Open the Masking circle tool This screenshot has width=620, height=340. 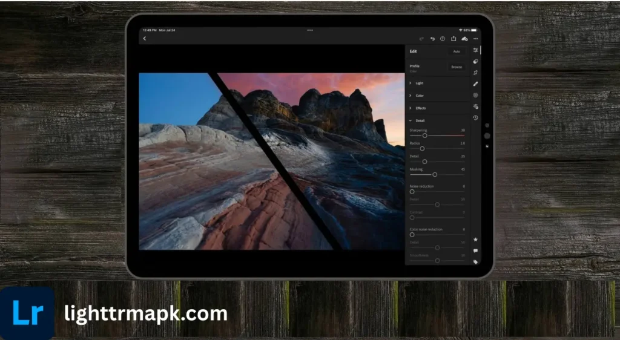(476, 95)
